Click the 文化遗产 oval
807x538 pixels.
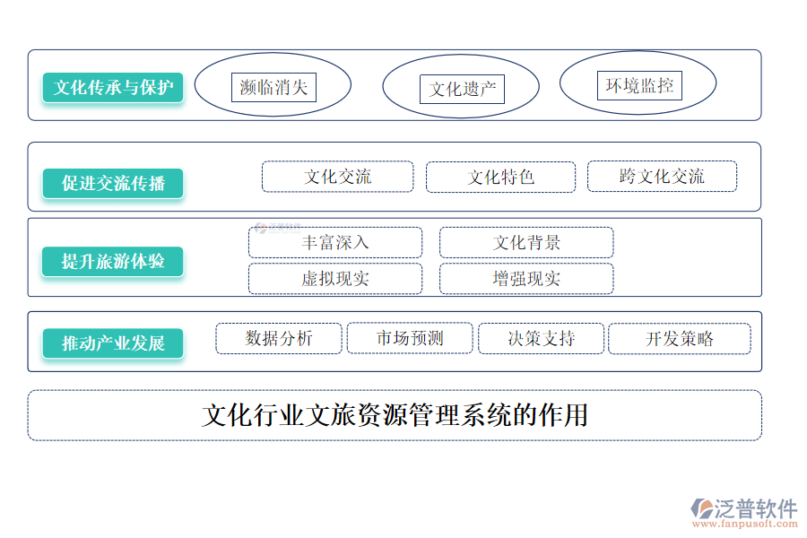(461, 88)
